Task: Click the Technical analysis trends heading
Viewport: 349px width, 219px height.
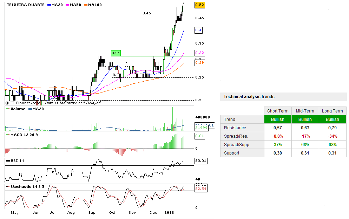Action: click(x=249, y=97)
